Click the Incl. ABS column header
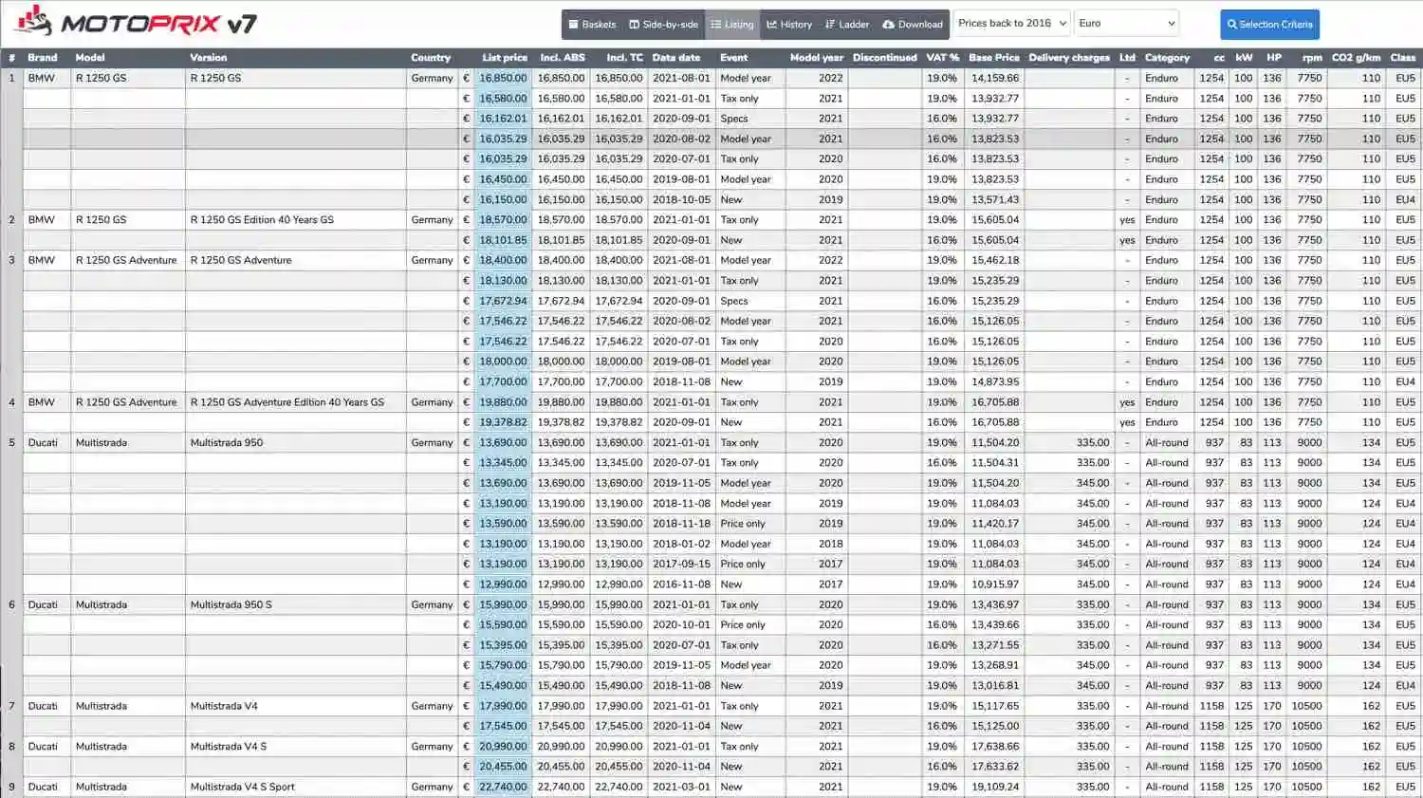This screenshot has width=1423, height=798. pos(563,58)
